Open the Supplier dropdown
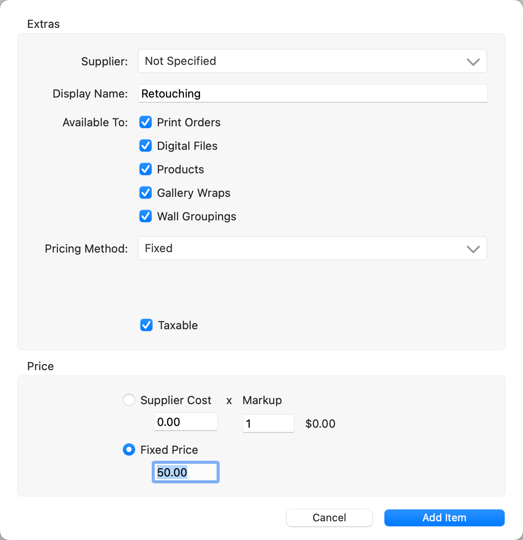 pyautogui.click(x=312, y=61)
